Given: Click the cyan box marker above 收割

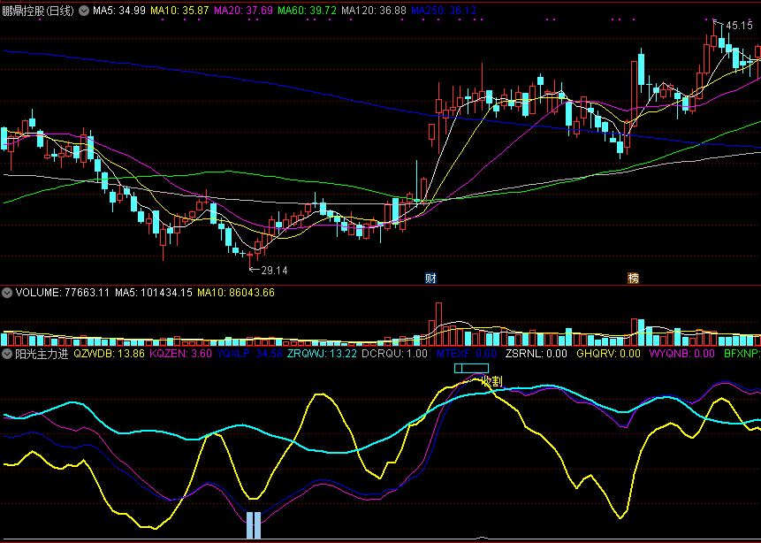Looking at the screenshot, I should click(x=471, y=368).
